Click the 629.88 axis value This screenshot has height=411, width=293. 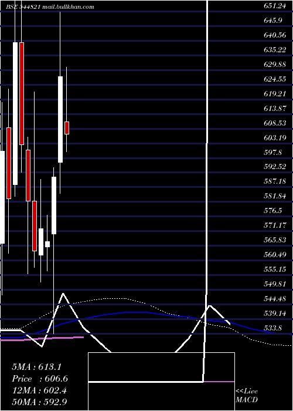tap(275, 65)
